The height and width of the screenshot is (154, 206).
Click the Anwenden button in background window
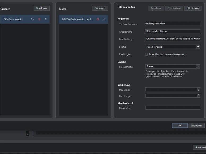tap(200, 147)
